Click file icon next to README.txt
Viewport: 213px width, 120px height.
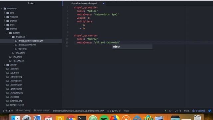coord(10,61)
